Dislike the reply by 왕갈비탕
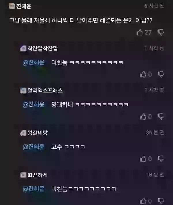The image size is (173, 205). pos(161,159)
